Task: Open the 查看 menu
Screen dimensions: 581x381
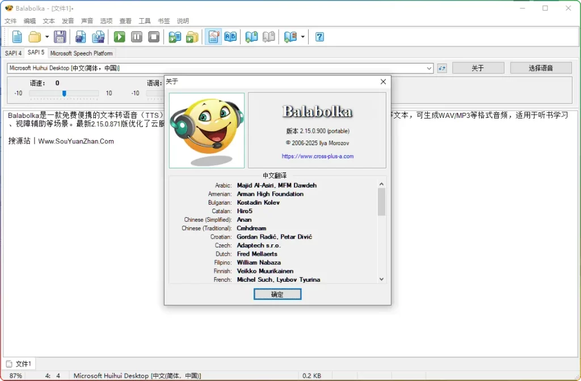Action: 125,21
